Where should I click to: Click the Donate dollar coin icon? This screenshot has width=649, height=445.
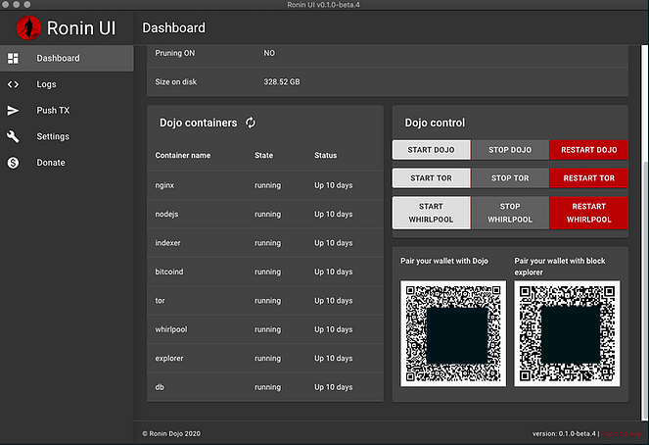(x=13, y=163)
